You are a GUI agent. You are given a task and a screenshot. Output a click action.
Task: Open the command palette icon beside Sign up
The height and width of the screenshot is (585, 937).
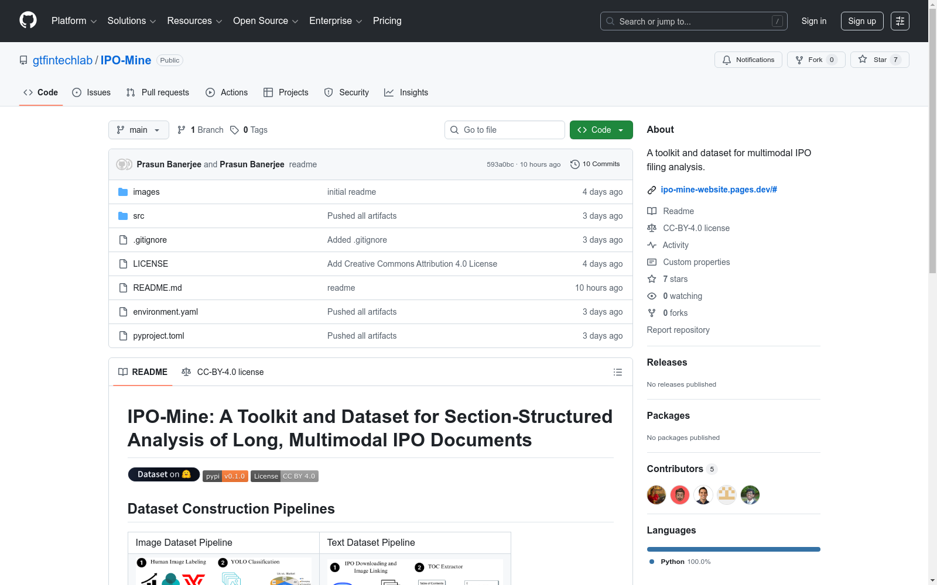900,21
